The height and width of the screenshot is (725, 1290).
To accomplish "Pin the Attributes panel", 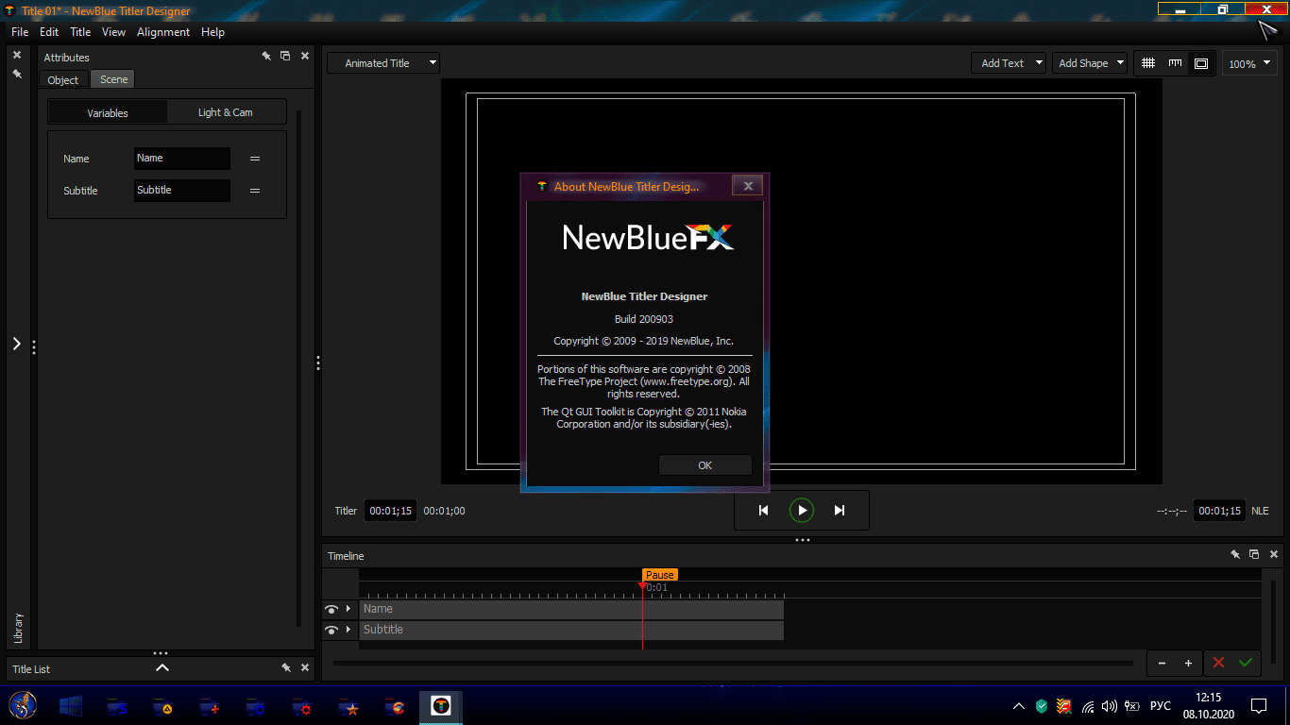I will (267, 57).
